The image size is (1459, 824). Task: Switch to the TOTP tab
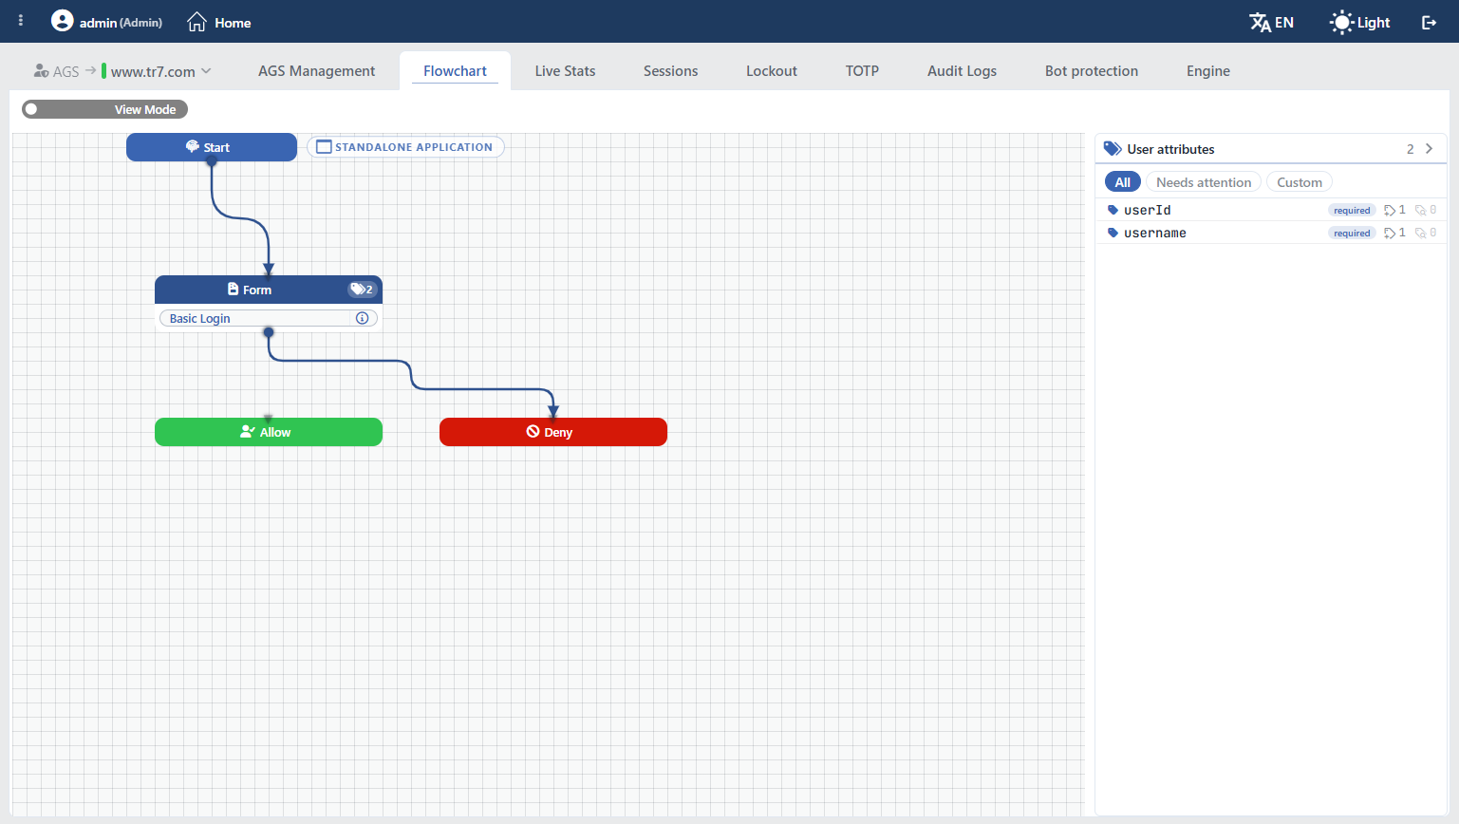[862, 71]
